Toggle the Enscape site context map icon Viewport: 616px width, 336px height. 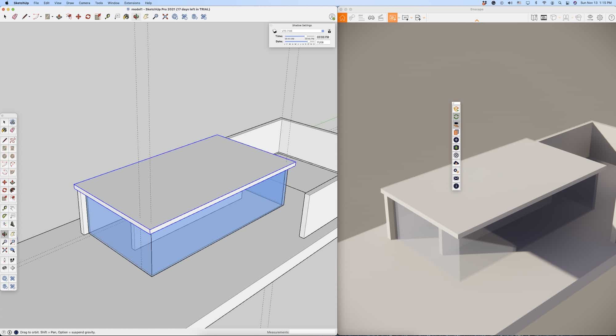tap(534, 18)
